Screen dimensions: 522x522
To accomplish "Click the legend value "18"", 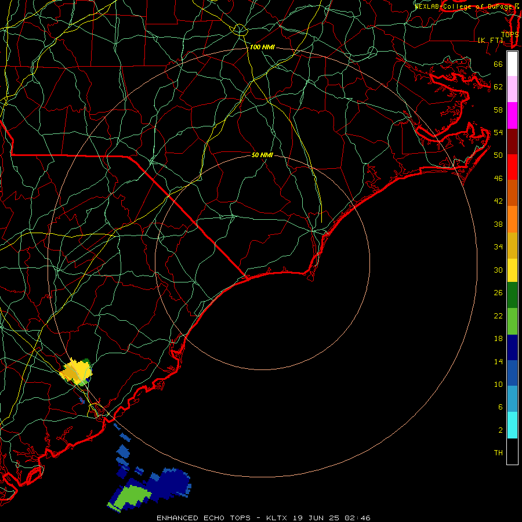I will (x=498, y=339).
